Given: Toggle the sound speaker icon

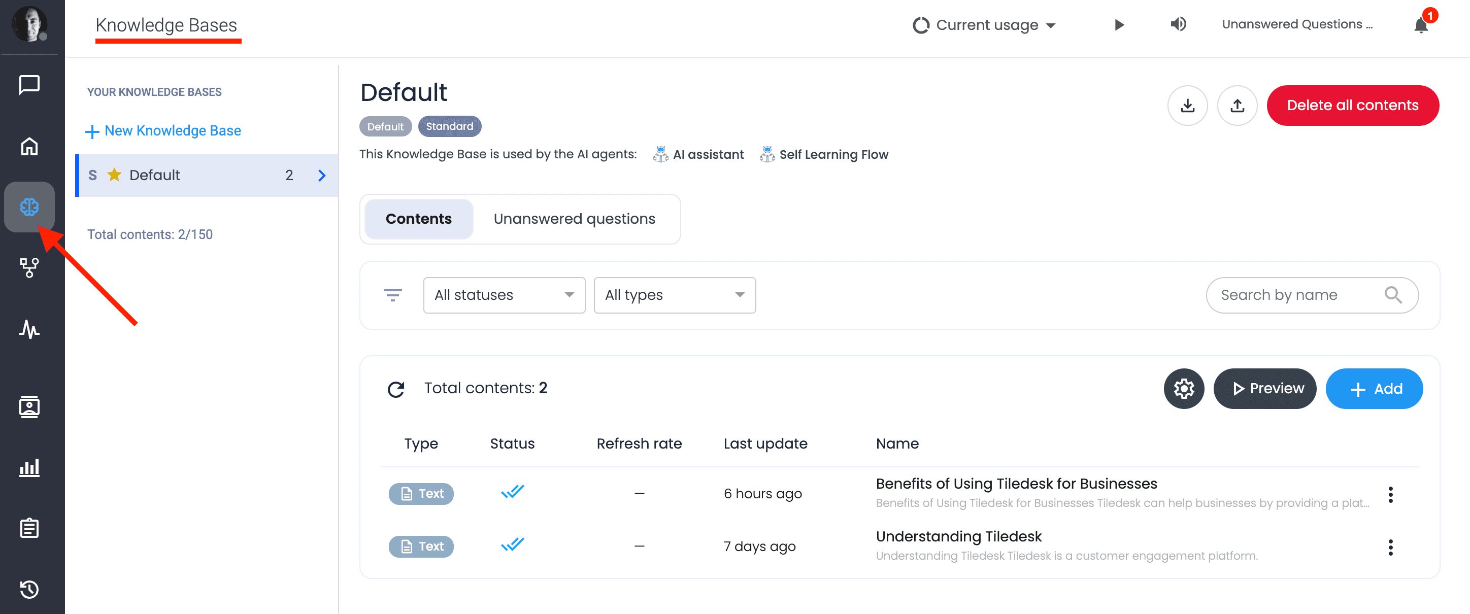Looking at the screenshot, I should [x=1178, y=24].
